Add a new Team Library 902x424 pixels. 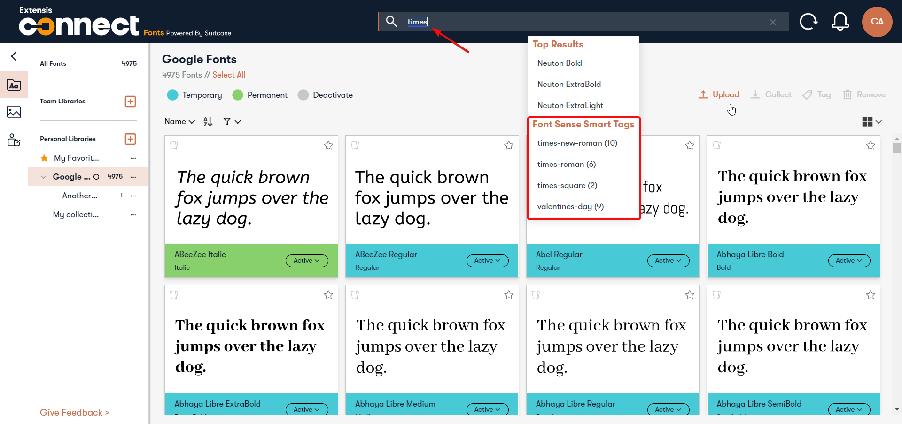tap(130, 102)
